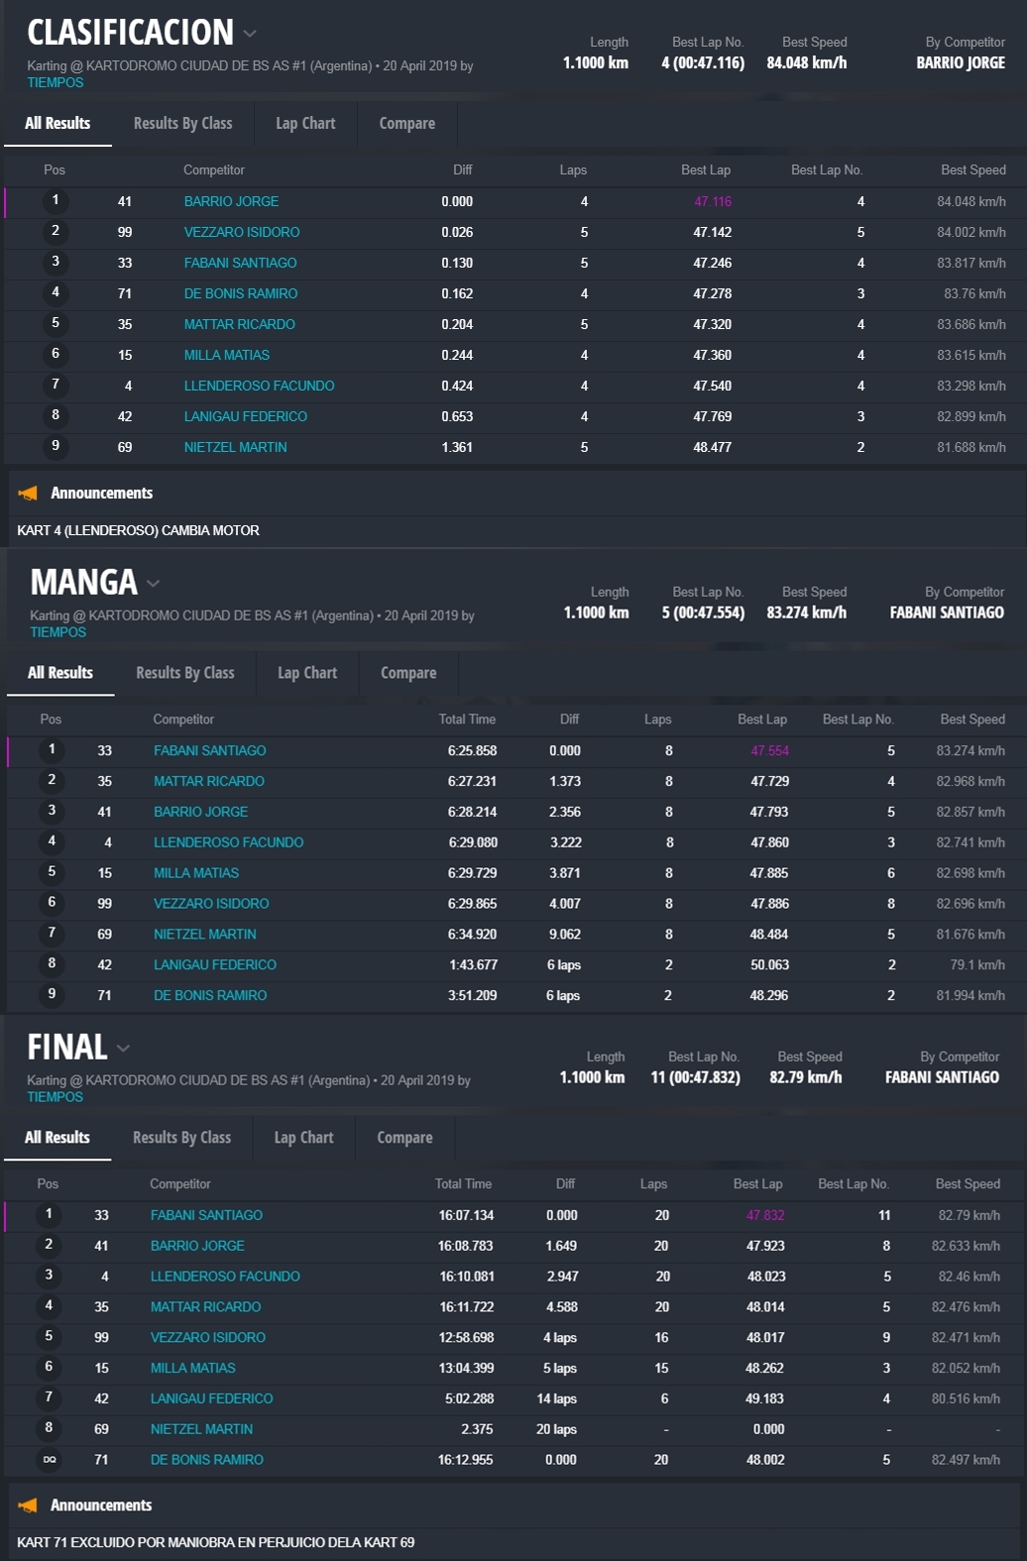Image resolution: width=1027 pixels, height=1561 pixels.
Task: Expand the CLASIFICACION session dropdown arrow
Action: coord(250,34)
